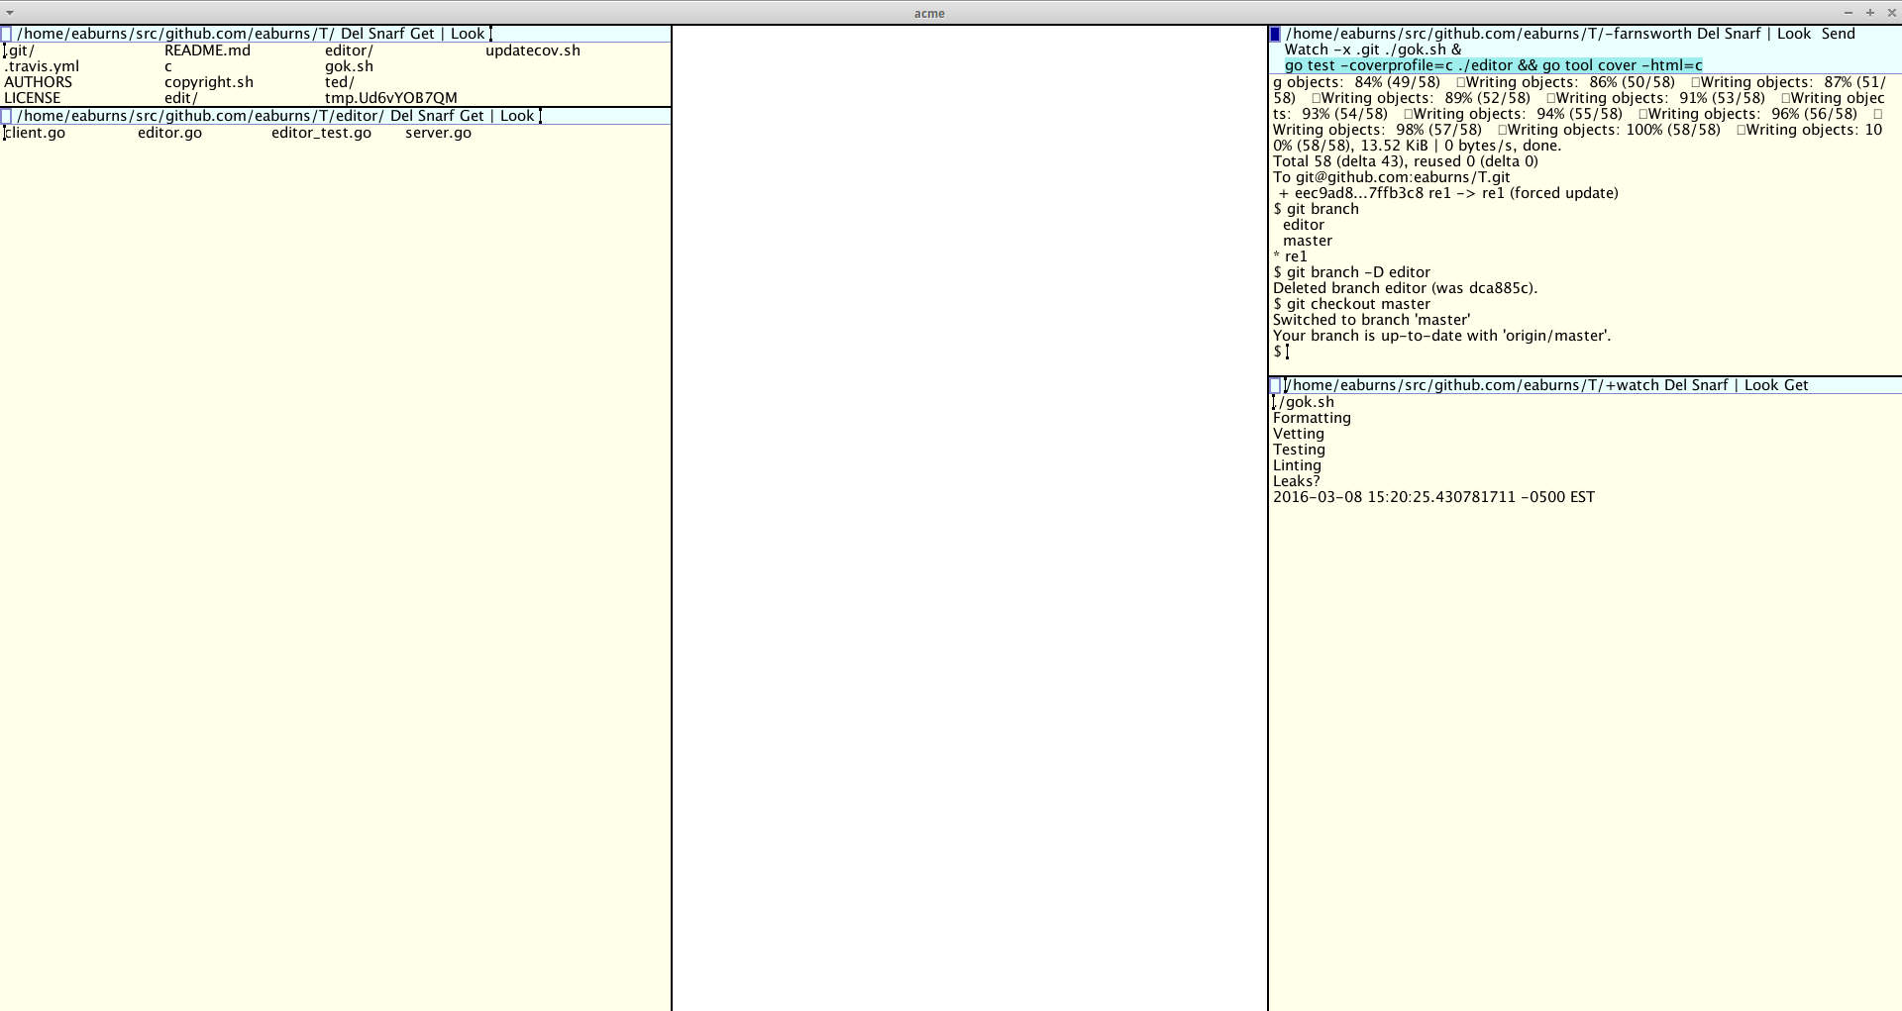Viewport: 1902px width, 1011px height.
Task: Click the tmp.Ud6vYOB7QM entry
Action: point(391,98)
